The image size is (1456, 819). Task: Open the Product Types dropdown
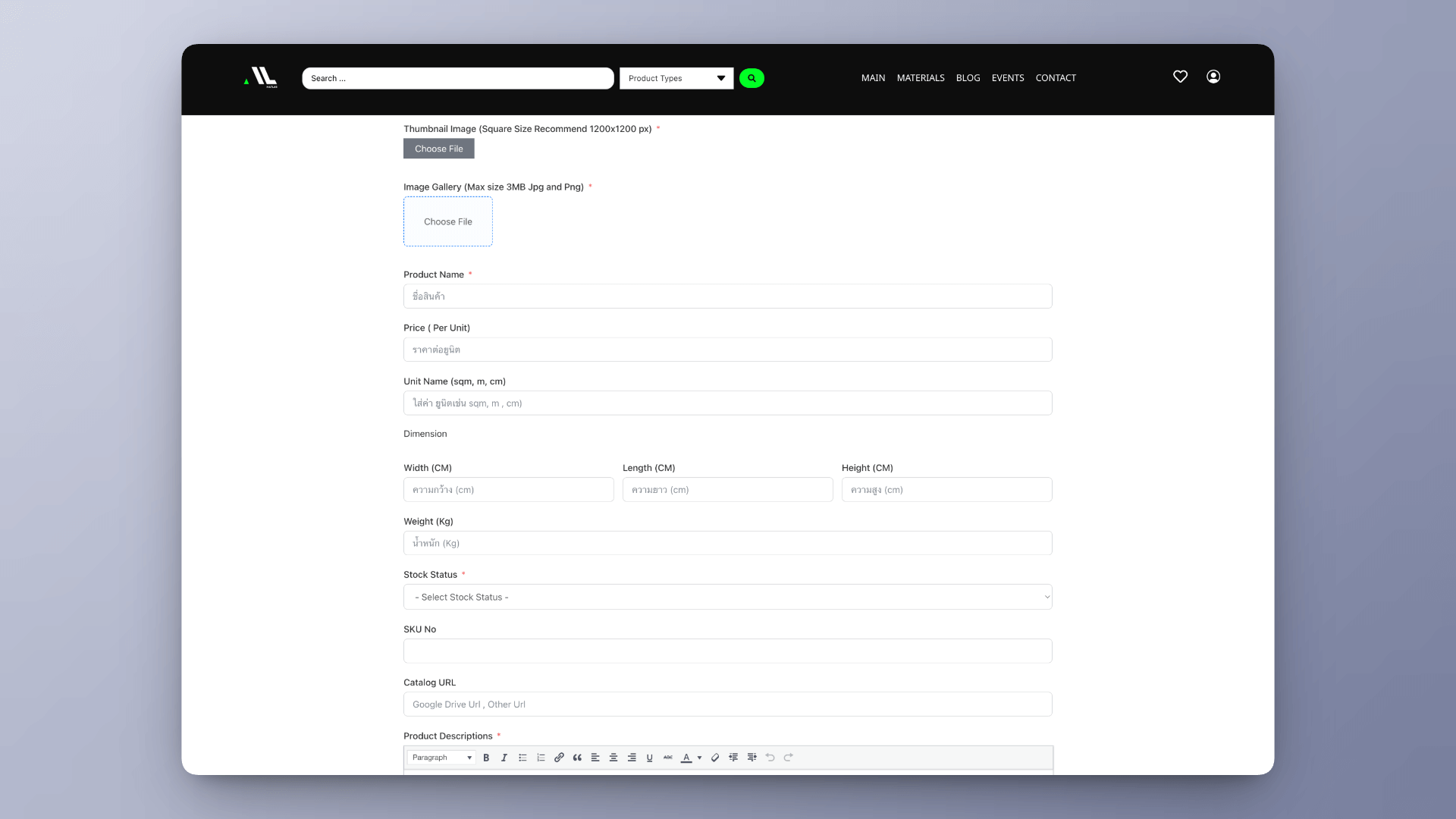(676, 78)
